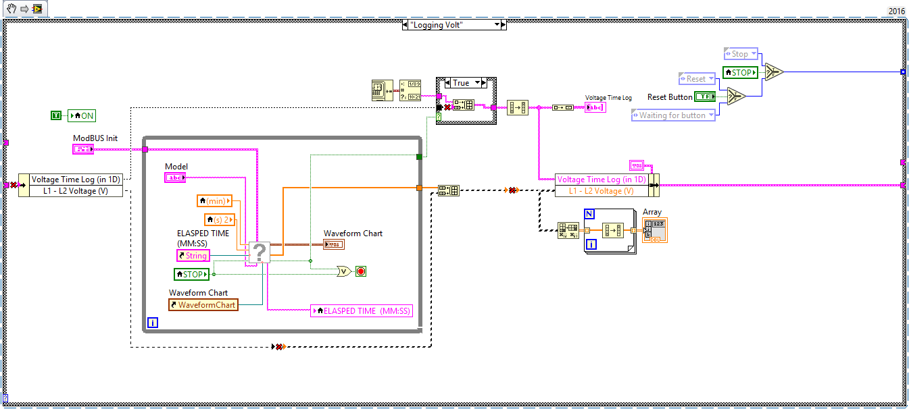This screenshot has width=909, height=409.
Task: Open the Waiting for button enum dropdown
Action: click(x=710, y=115)
